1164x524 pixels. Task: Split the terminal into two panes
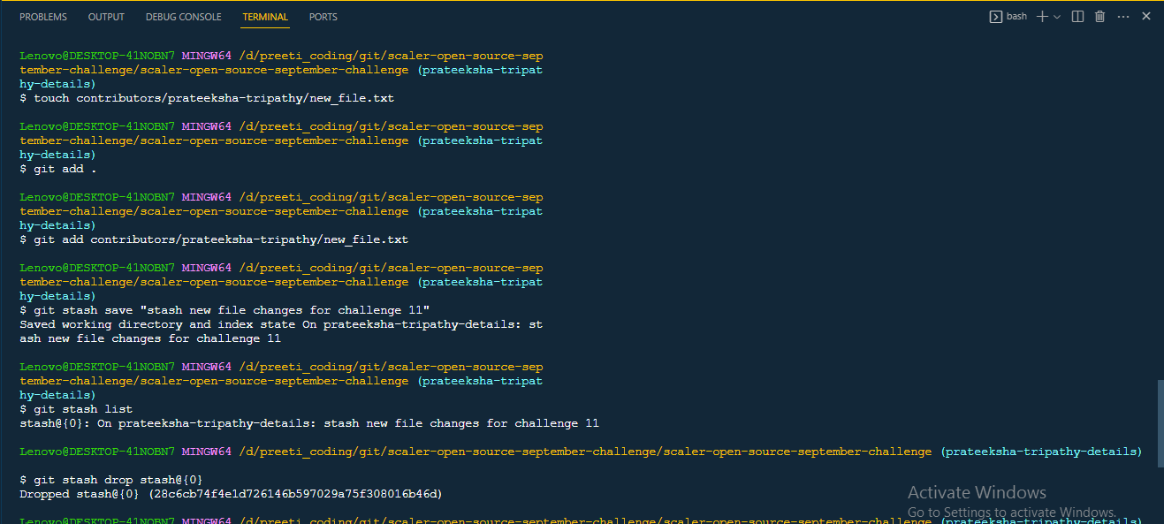pos(1077,16)
